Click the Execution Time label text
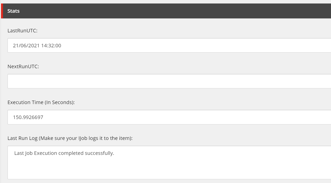Viewport: 331px width, 183px height. [x=41, y=102]
